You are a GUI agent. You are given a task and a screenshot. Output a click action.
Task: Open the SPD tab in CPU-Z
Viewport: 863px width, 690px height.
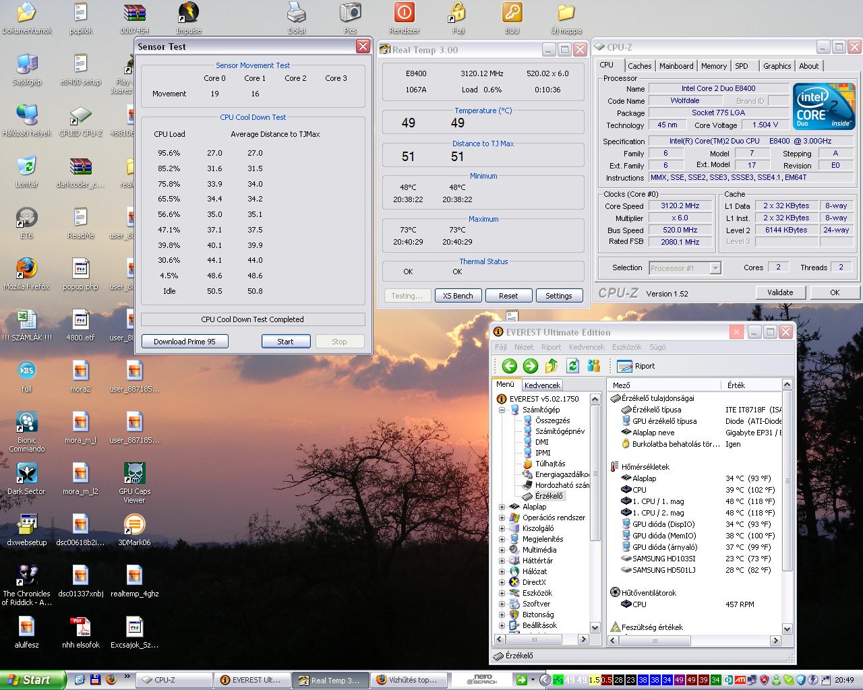[x=742, y=66]
